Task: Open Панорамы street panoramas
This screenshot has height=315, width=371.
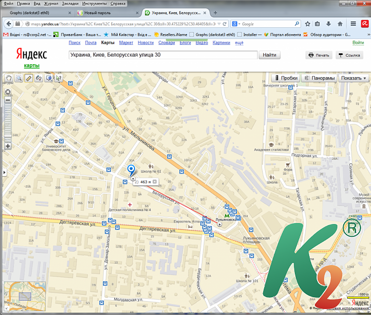Action: [320, 78]
